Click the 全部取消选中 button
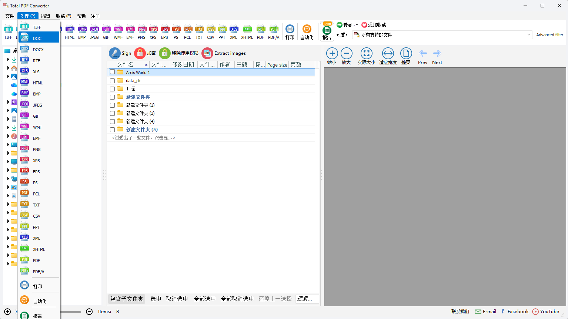The height and width of the screenshot is (319, 568). tap(237, 299)
